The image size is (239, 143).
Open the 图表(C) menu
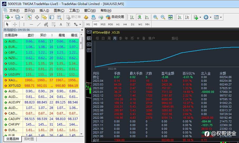pyautogui.click(x=59, y=11)
